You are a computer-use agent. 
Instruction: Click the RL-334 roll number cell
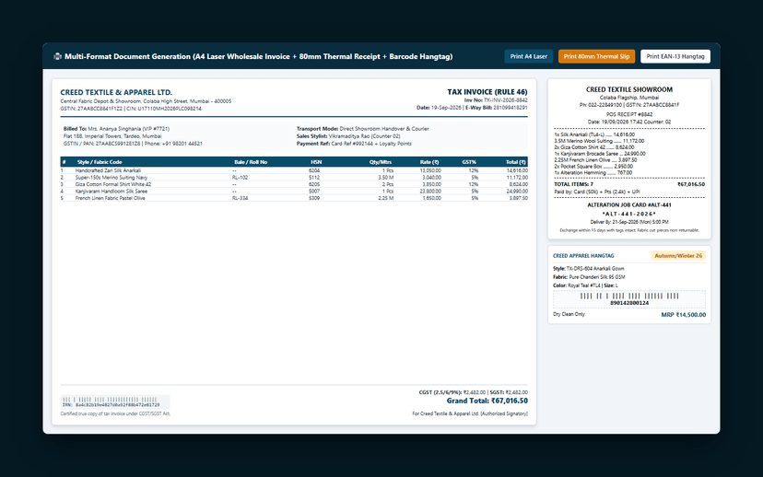click(x=240, y=198)
